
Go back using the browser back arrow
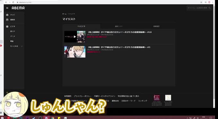(x=6, y=2)
